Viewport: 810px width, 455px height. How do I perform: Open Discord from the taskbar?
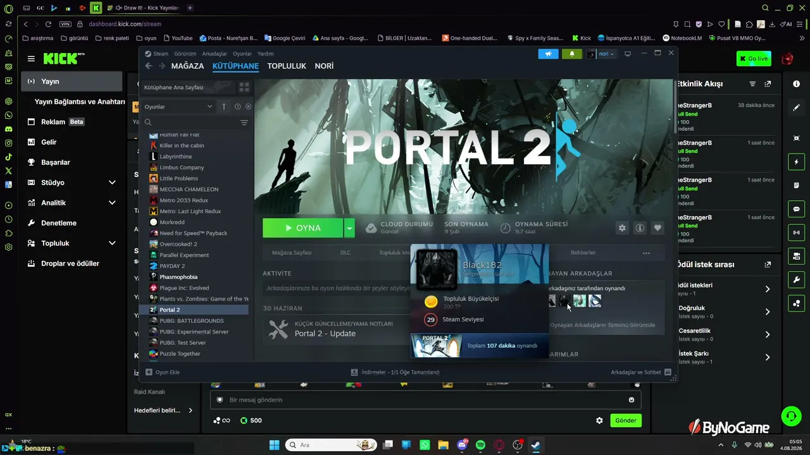(x=462, y=445)
